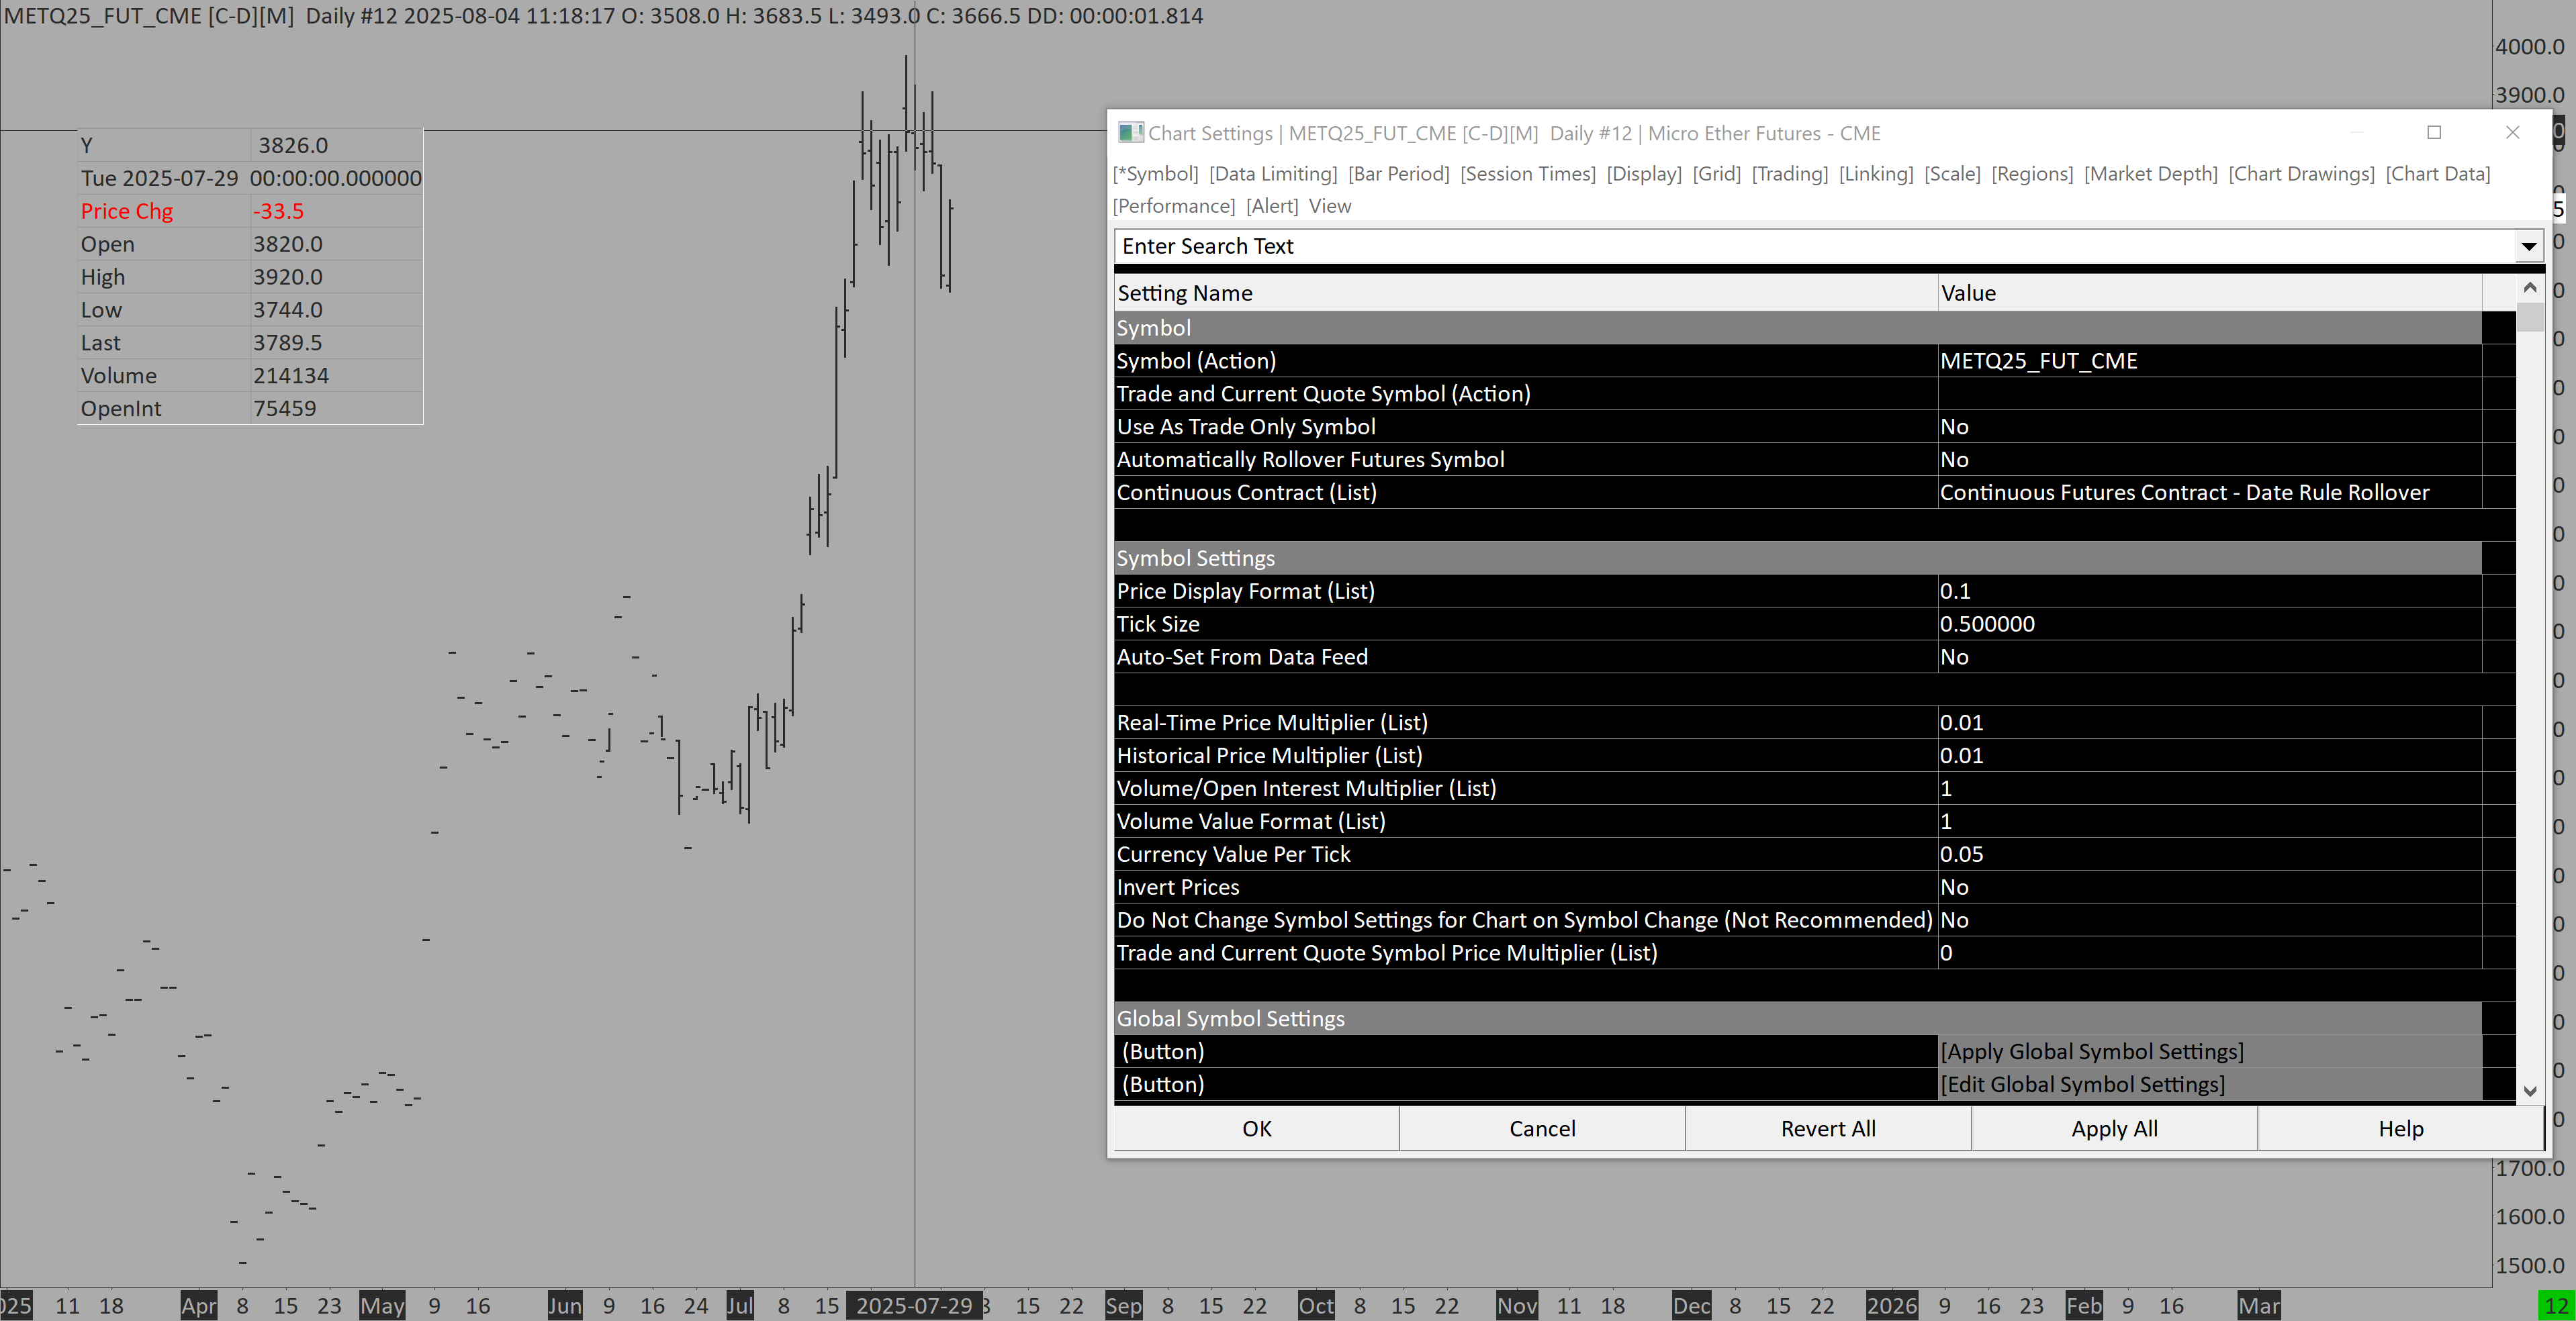Screen dimensions: 2576x1321
Task: Close the Chart Settings dialog
Action: [2512, 133]
